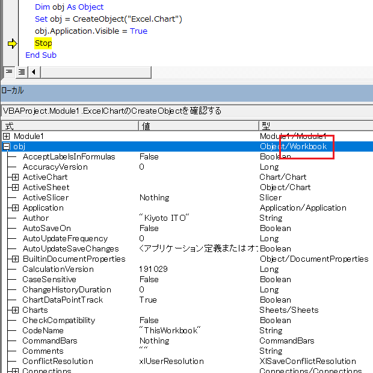Image resolution: width=373 pixels, height=373 pixels.
Task: Select the Comments row
Action: 188,351
